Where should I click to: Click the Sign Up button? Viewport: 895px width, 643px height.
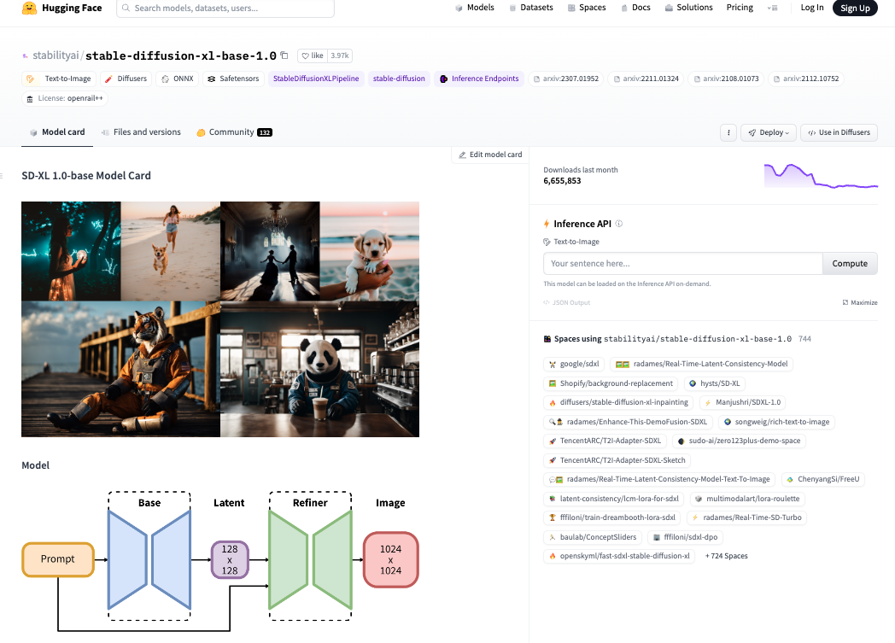(x=855, y=8)
